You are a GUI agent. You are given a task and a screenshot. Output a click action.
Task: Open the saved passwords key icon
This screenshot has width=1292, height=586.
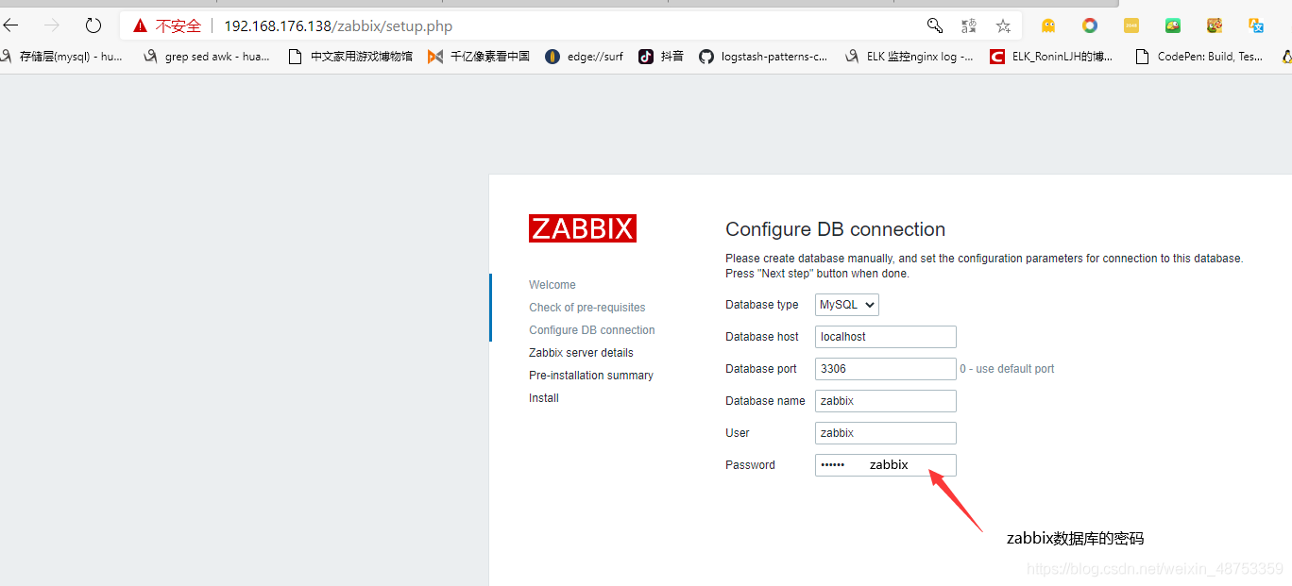[934, 25]
